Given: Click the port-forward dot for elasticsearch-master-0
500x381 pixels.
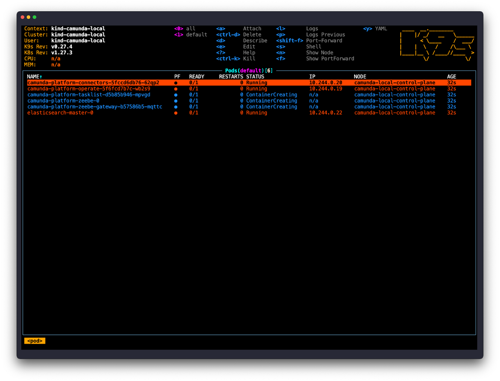Looking at the screenshot, I should click(176, 113).
